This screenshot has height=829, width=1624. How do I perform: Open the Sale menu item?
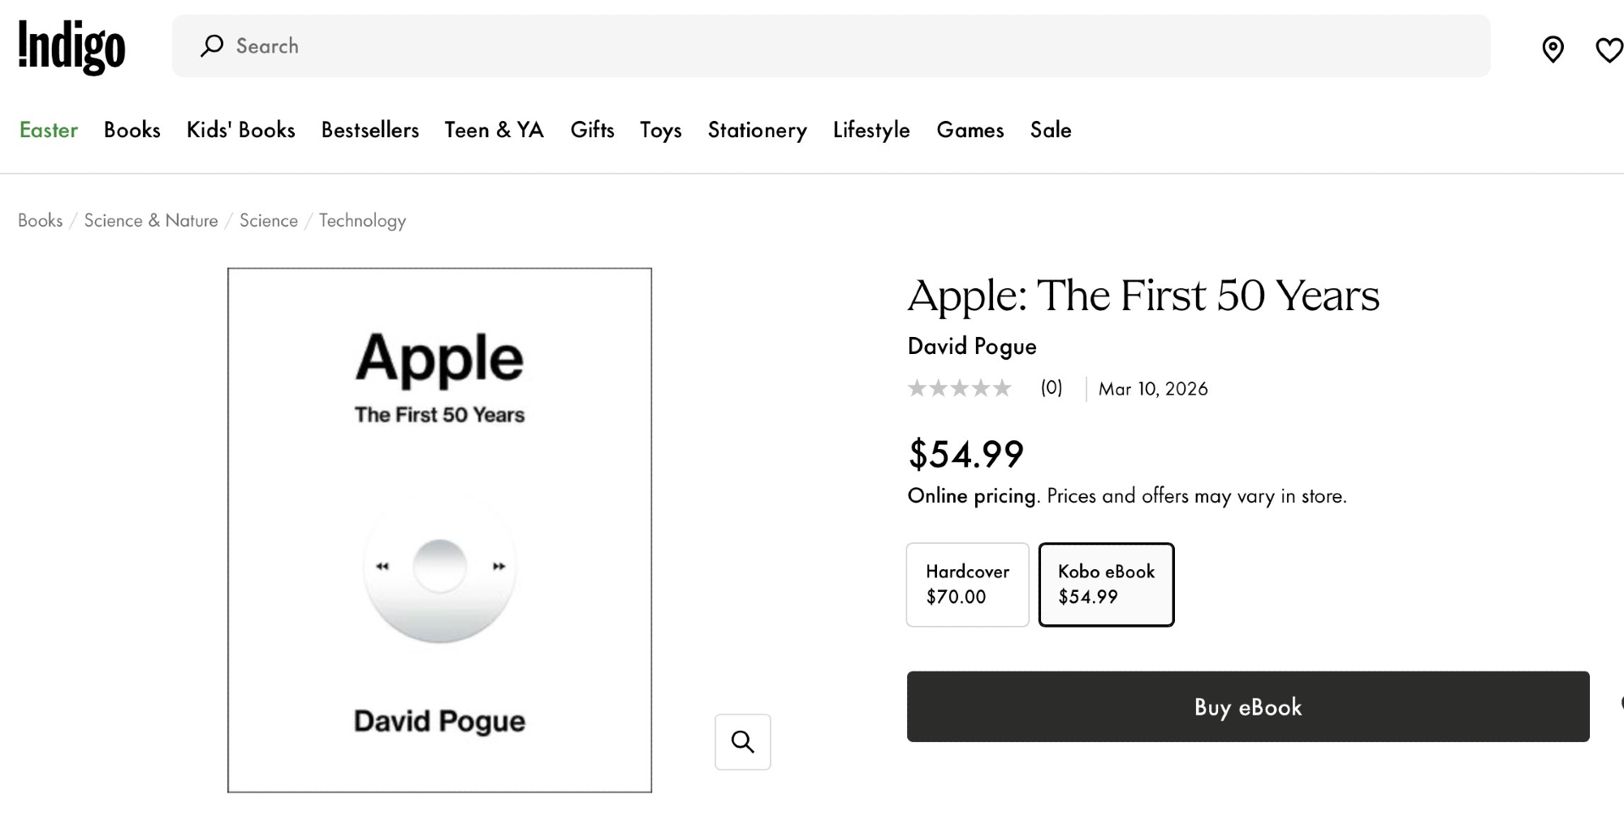(x=1051, y=130)
